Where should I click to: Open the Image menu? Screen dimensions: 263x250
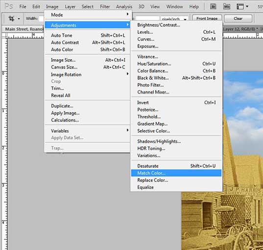(x=52, y=7)
